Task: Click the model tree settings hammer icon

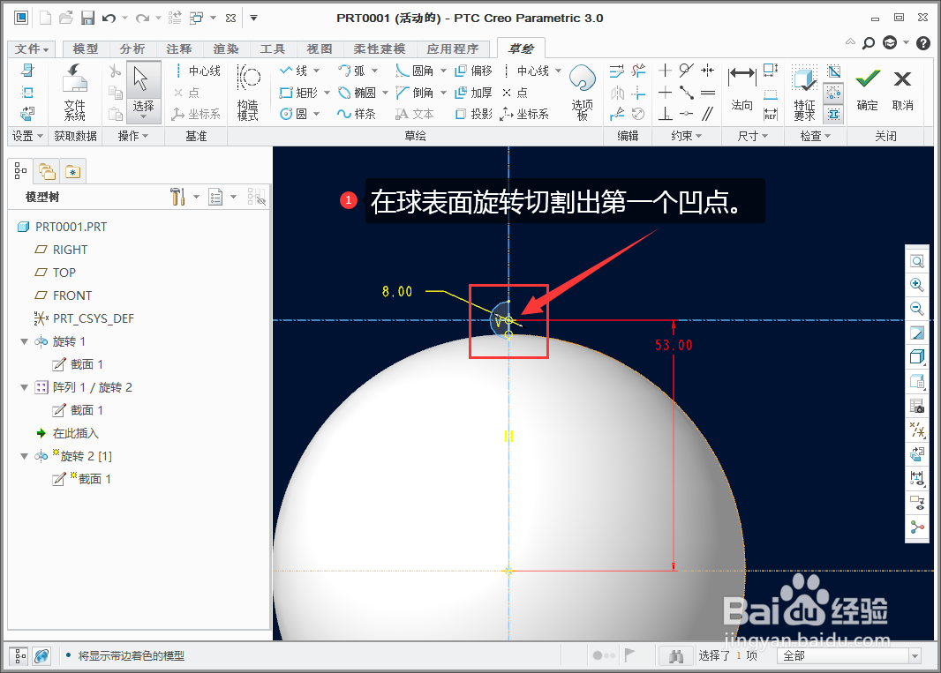Action: click(x=177, y=197)
